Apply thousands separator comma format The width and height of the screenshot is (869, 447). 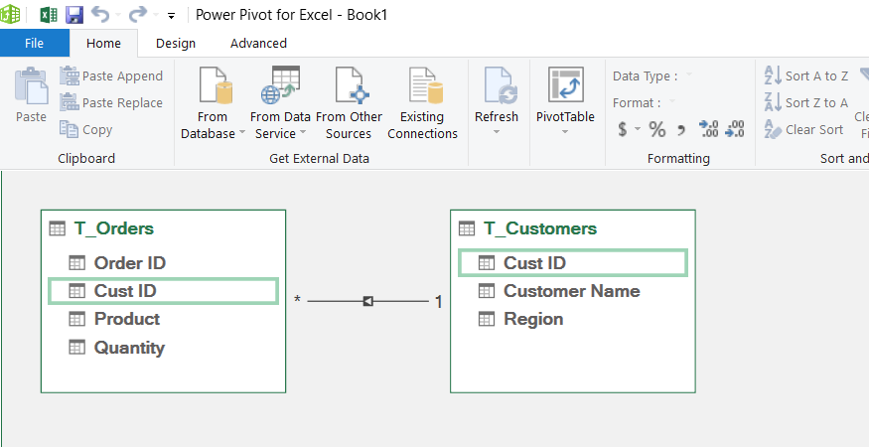click(681, 130)
